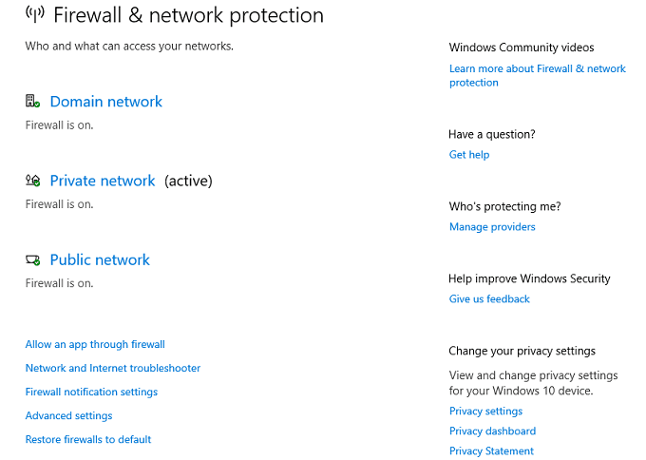Open Manage providers
646x460 pixels.
[492, 226]
